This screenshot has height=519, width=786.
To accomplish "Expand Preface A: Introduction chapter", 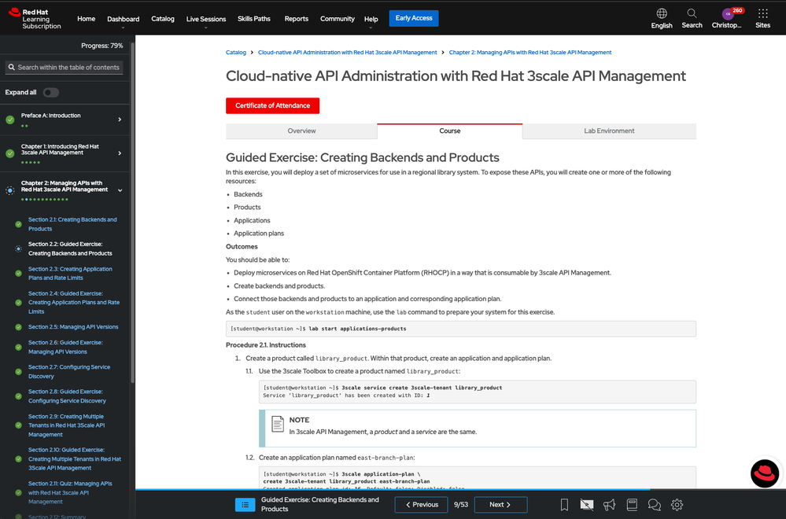I will [120, 120].
